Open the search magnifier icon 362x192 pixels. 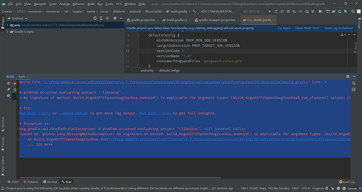click(x=353, y=12)
